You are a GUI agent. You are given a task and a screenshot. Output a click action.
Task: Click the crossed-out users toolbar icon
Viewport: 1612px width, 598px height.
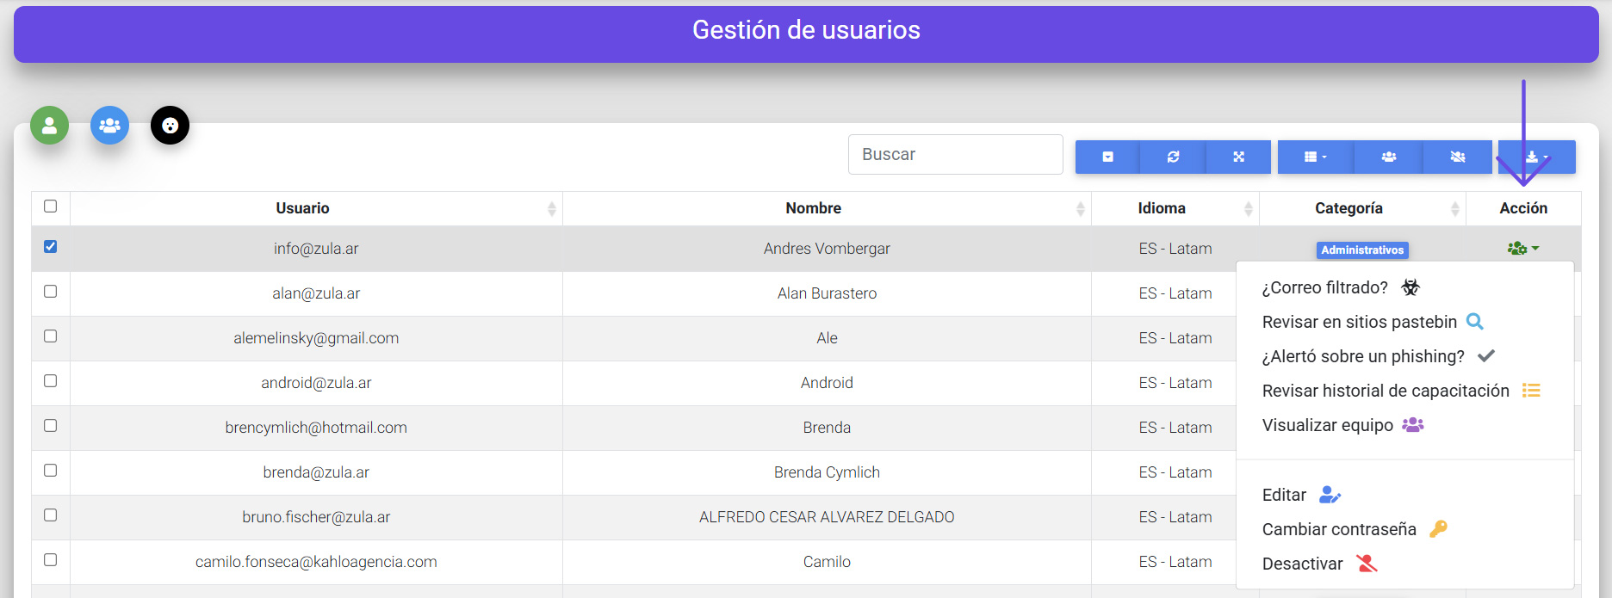click(x=1457, y=157)
